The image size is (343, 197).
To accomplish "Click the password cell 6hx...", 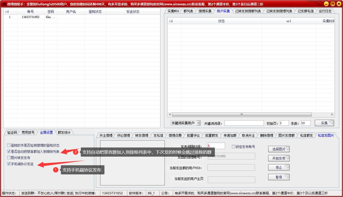I will [51, 17].
